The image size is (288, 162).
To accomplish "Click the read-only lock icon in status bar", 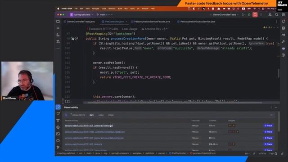I will tap(282, 153).
